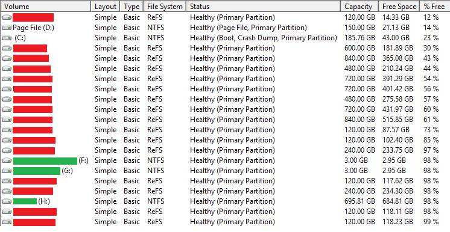Click the drive icon of the (H:) volume
Viewport: 450px width, 232px height.
7,202
